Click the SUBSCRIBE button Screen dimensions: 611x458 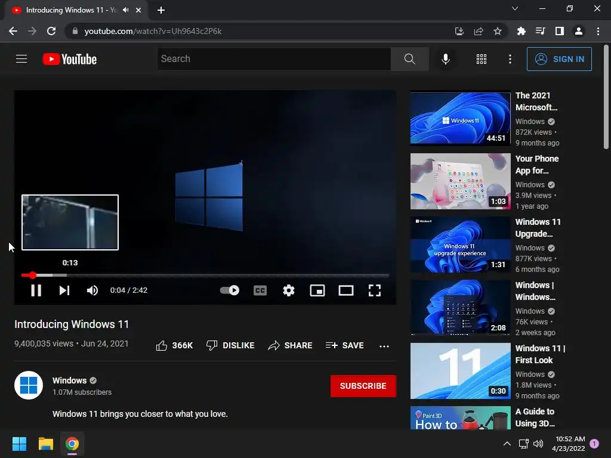point(363,386)
